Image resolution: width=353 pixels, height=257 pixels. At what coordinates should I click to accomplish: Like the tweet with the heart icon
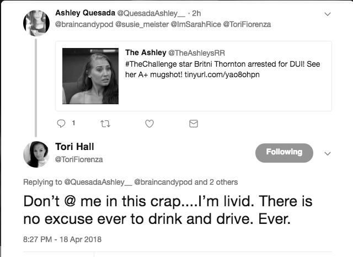pyautogui.click(x=149, y=124)
